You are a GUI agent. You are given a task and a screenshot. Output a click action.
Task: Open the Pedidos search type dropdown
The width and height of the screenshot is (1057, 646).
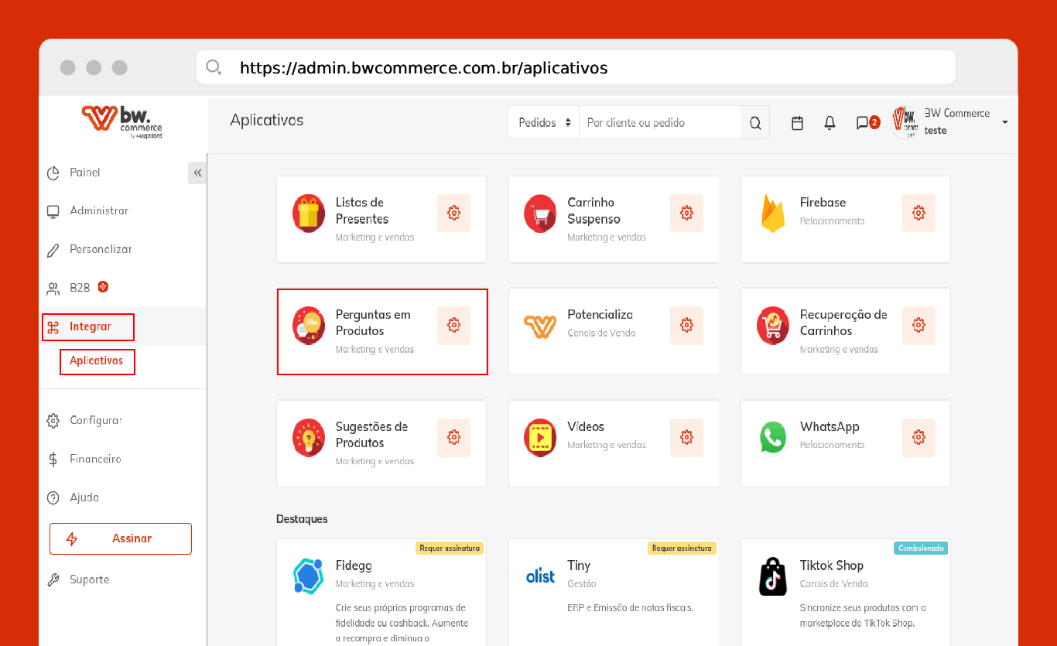point(544,123)
